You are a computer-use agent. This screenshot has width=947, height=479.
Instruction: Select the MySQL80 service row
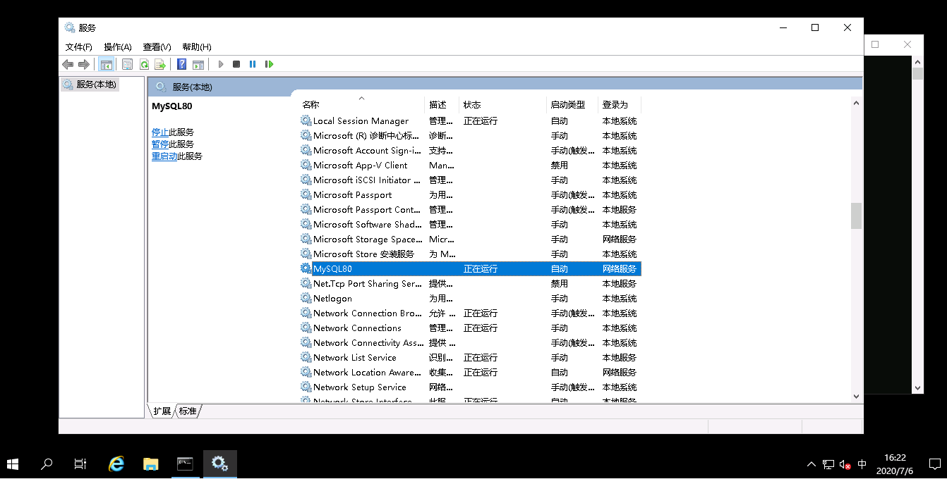(470, 268)
